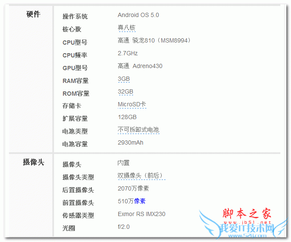Image resolution: width=291 pixels, height=242 pixels.
Task: Select the 硬件 section header
Action: [x=33, y=14]
